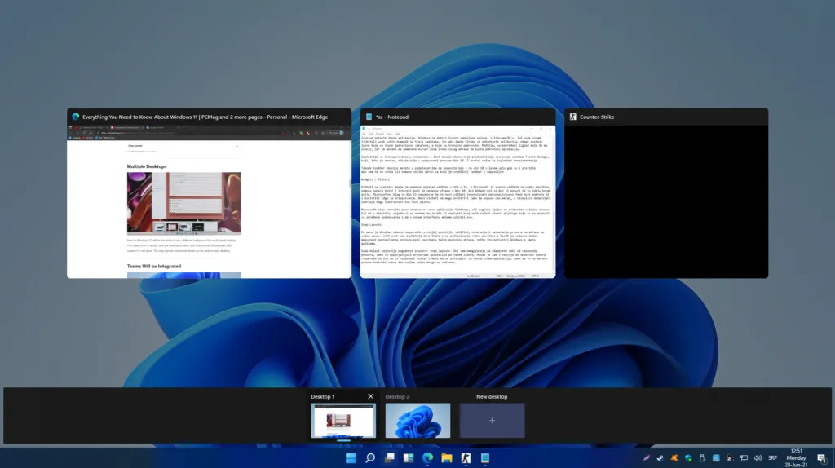Click the Steam icon in system tray
This screenshot has width=835, height=468.
660,458
